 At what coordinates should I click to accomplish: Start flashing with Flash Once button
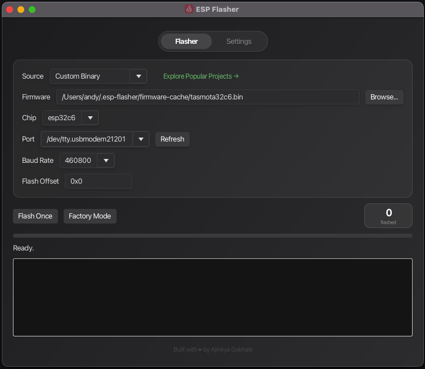(x=35, y=216)
